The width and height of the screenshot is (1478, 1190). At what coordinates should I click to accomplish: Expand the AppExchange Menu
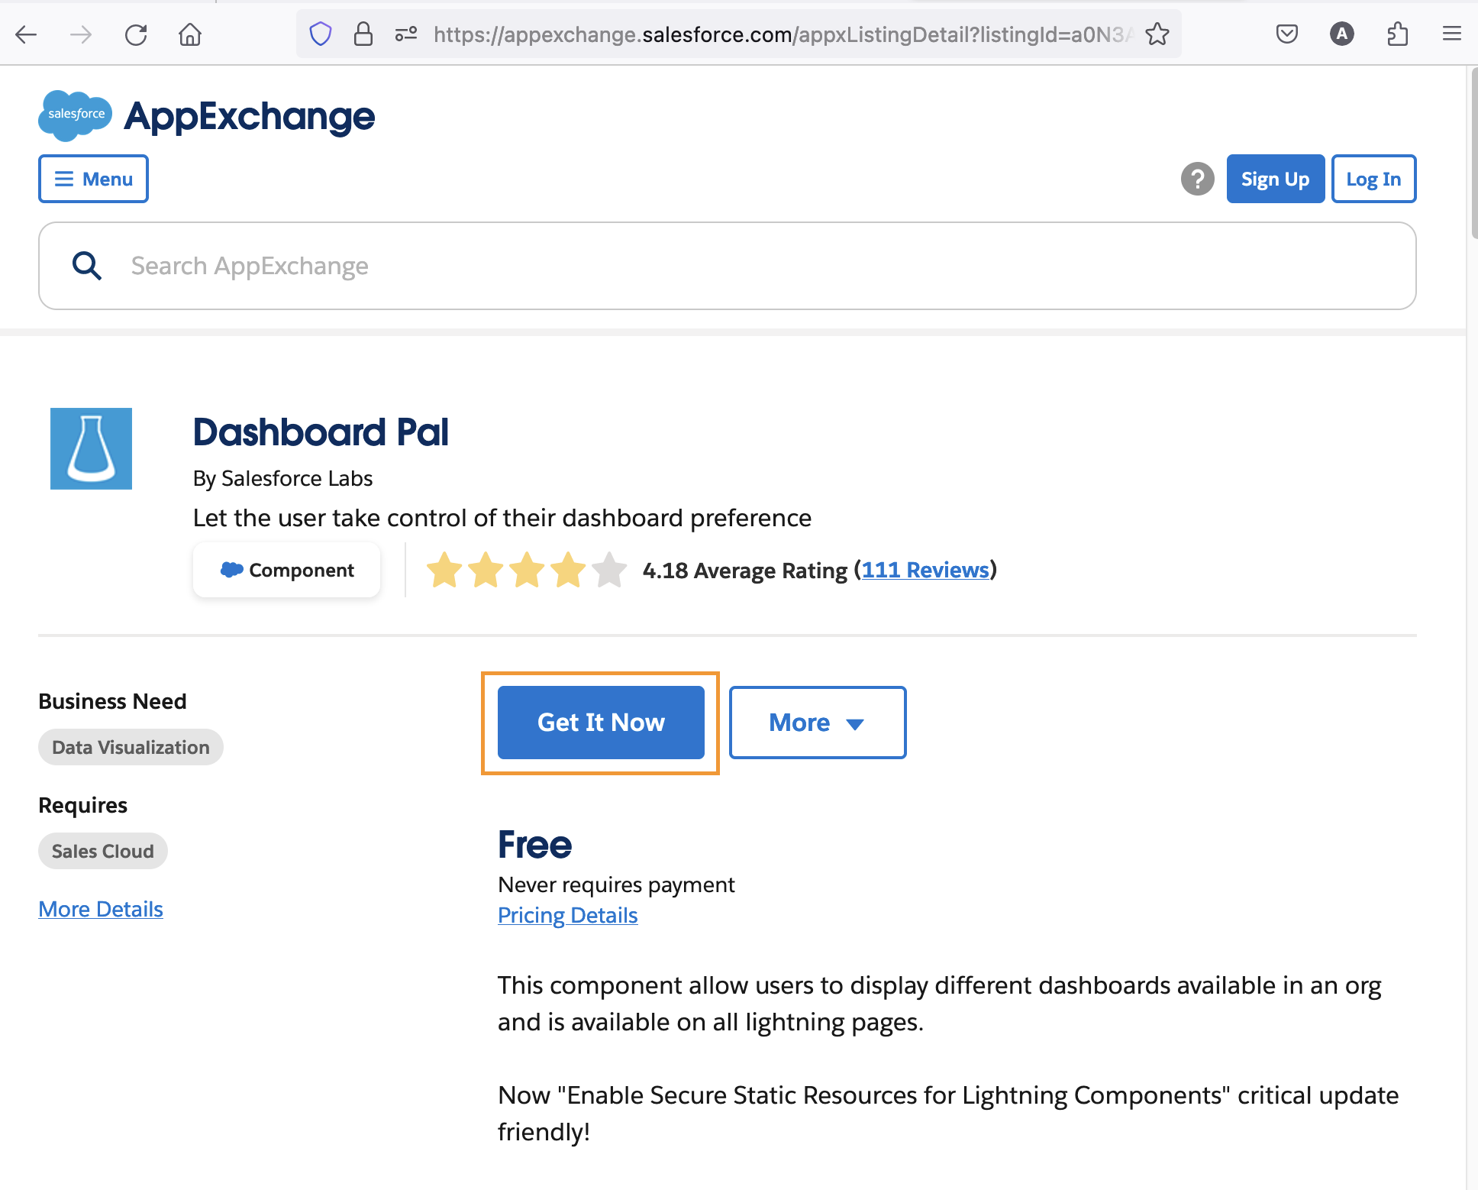(x=92, y=179)
